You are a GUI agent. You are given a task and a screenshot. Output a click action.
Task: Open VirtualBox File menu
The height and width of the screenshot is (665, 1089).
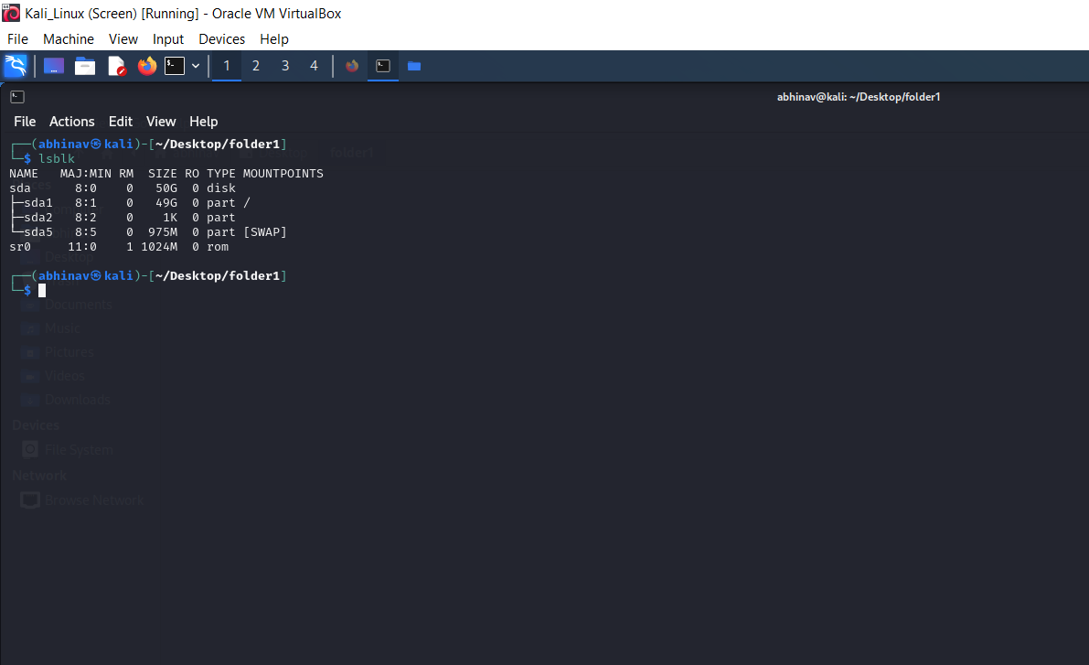click(x=17, y=39)
